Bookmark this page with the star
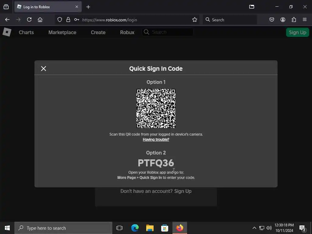This screenshot has height=234, width=312. [195, 20]
